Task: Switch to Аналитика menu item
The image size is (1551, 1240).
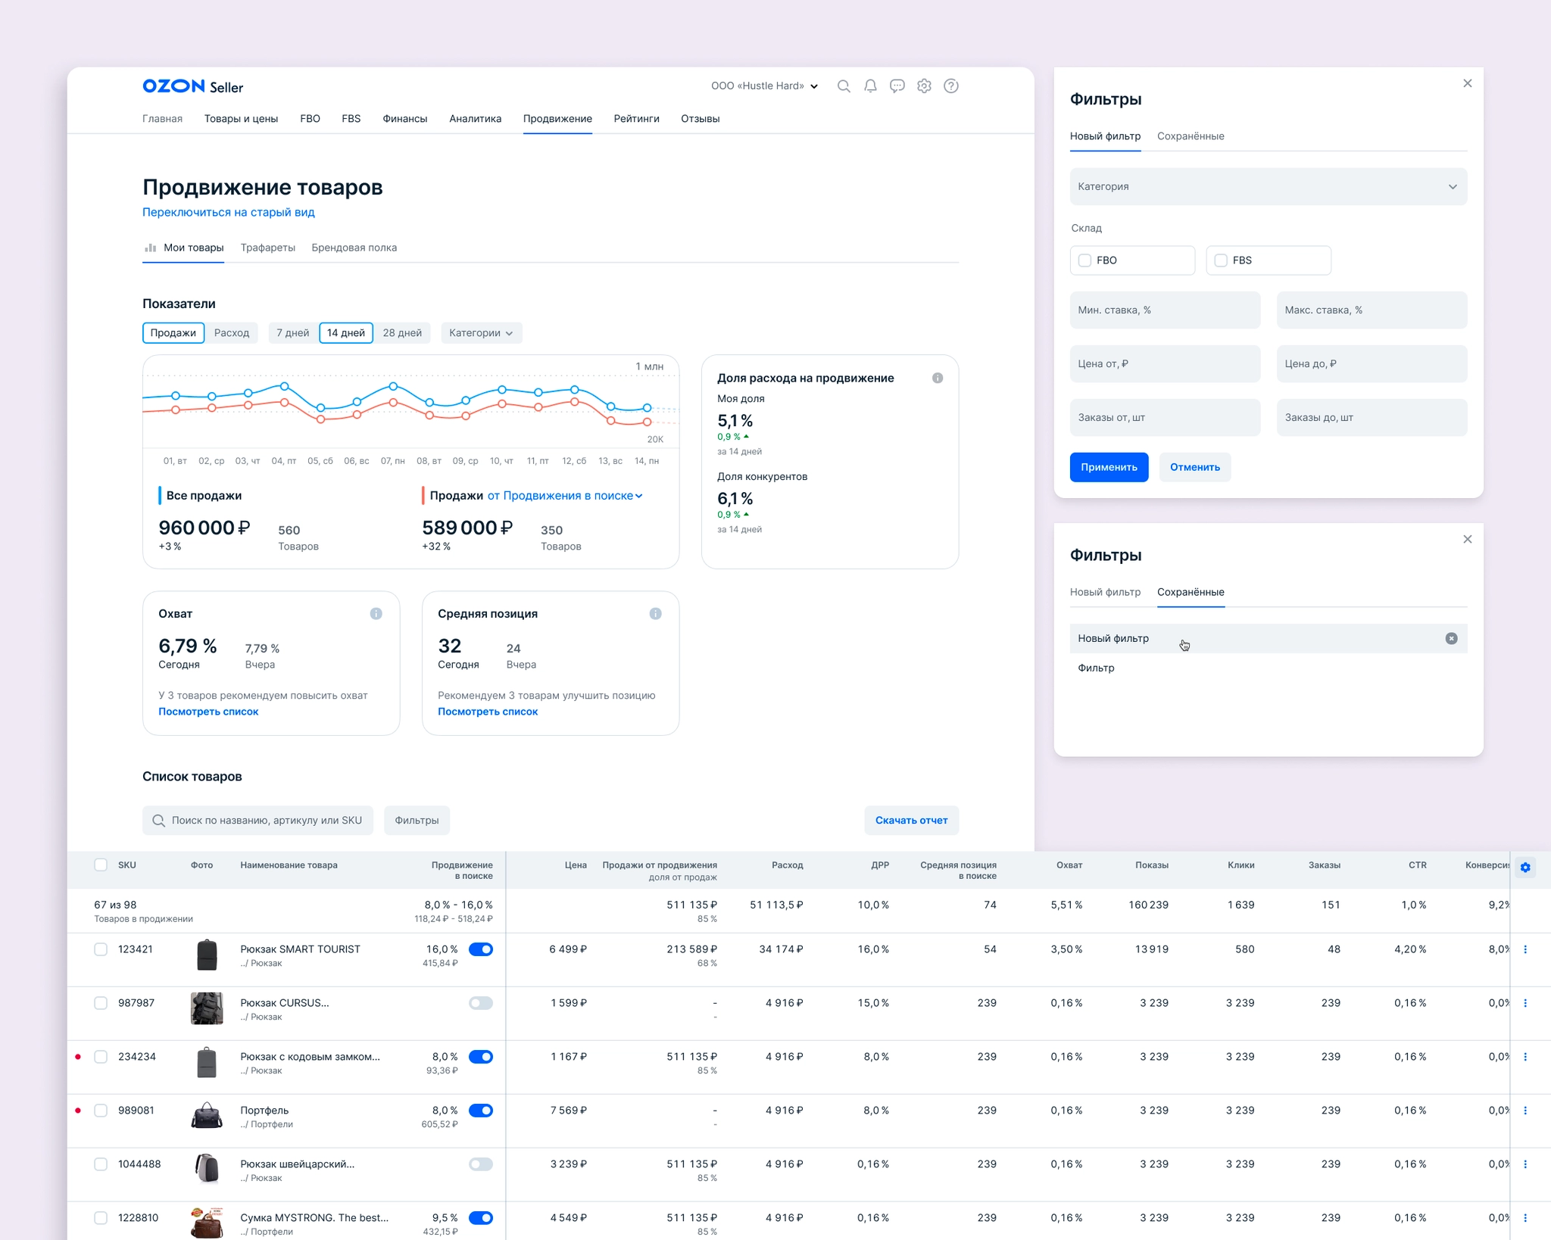Action: 475,119
